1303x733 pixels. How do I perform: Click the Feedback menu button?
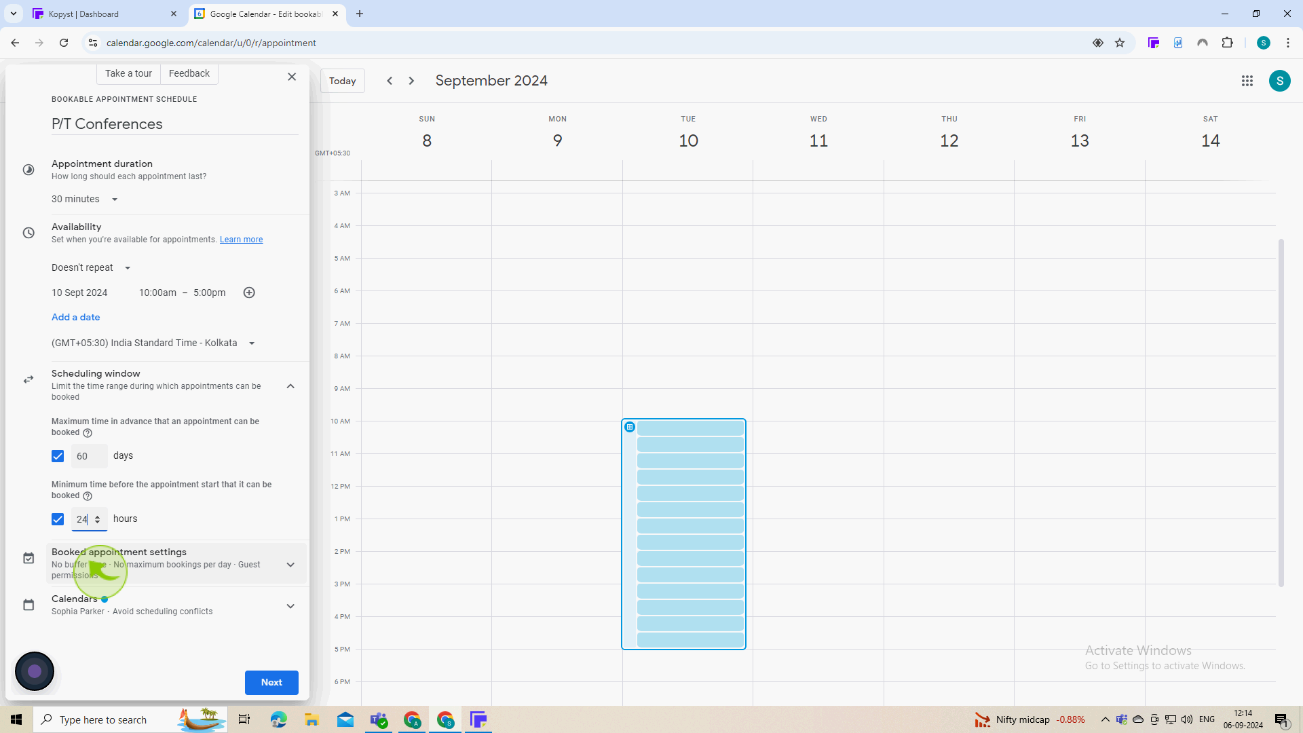click(189, 73)
